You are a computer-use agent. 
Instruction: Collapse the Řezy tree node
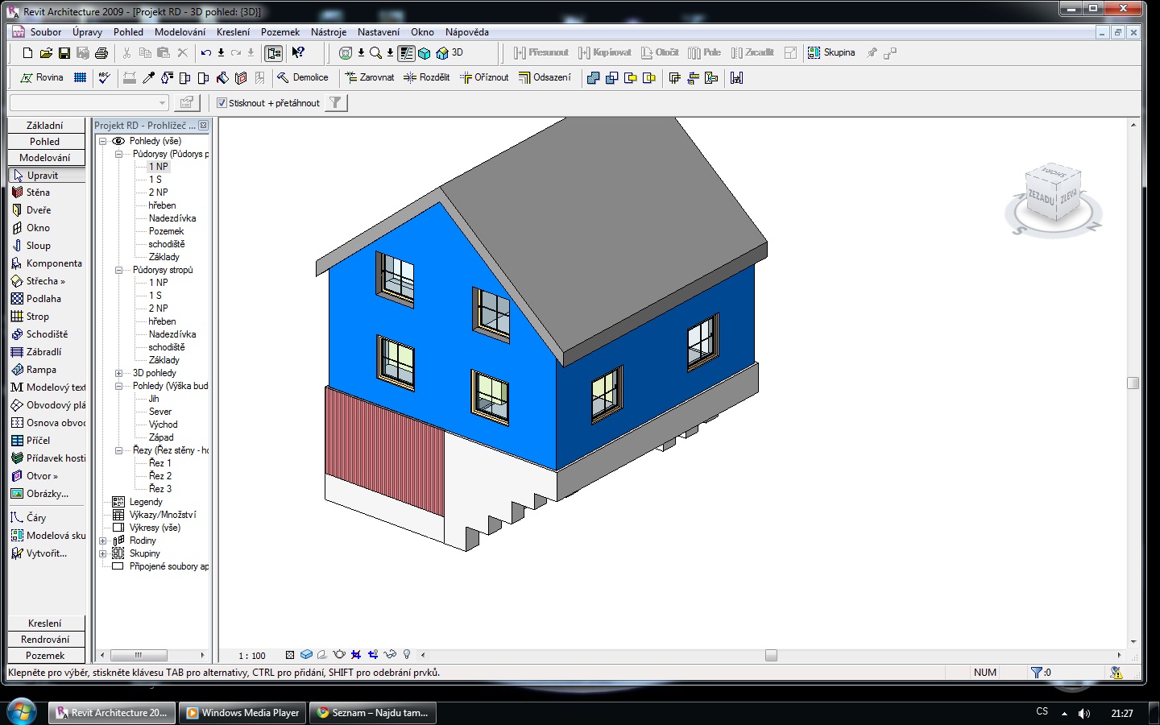[118, 450]
